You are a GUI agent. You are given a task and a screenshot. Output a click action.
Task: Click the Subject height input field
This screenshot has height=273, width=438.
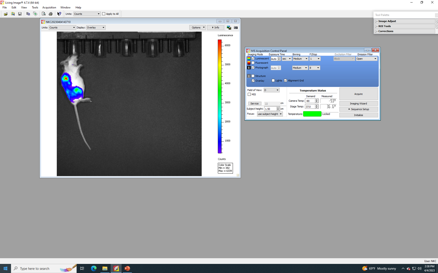coord(270,109)
